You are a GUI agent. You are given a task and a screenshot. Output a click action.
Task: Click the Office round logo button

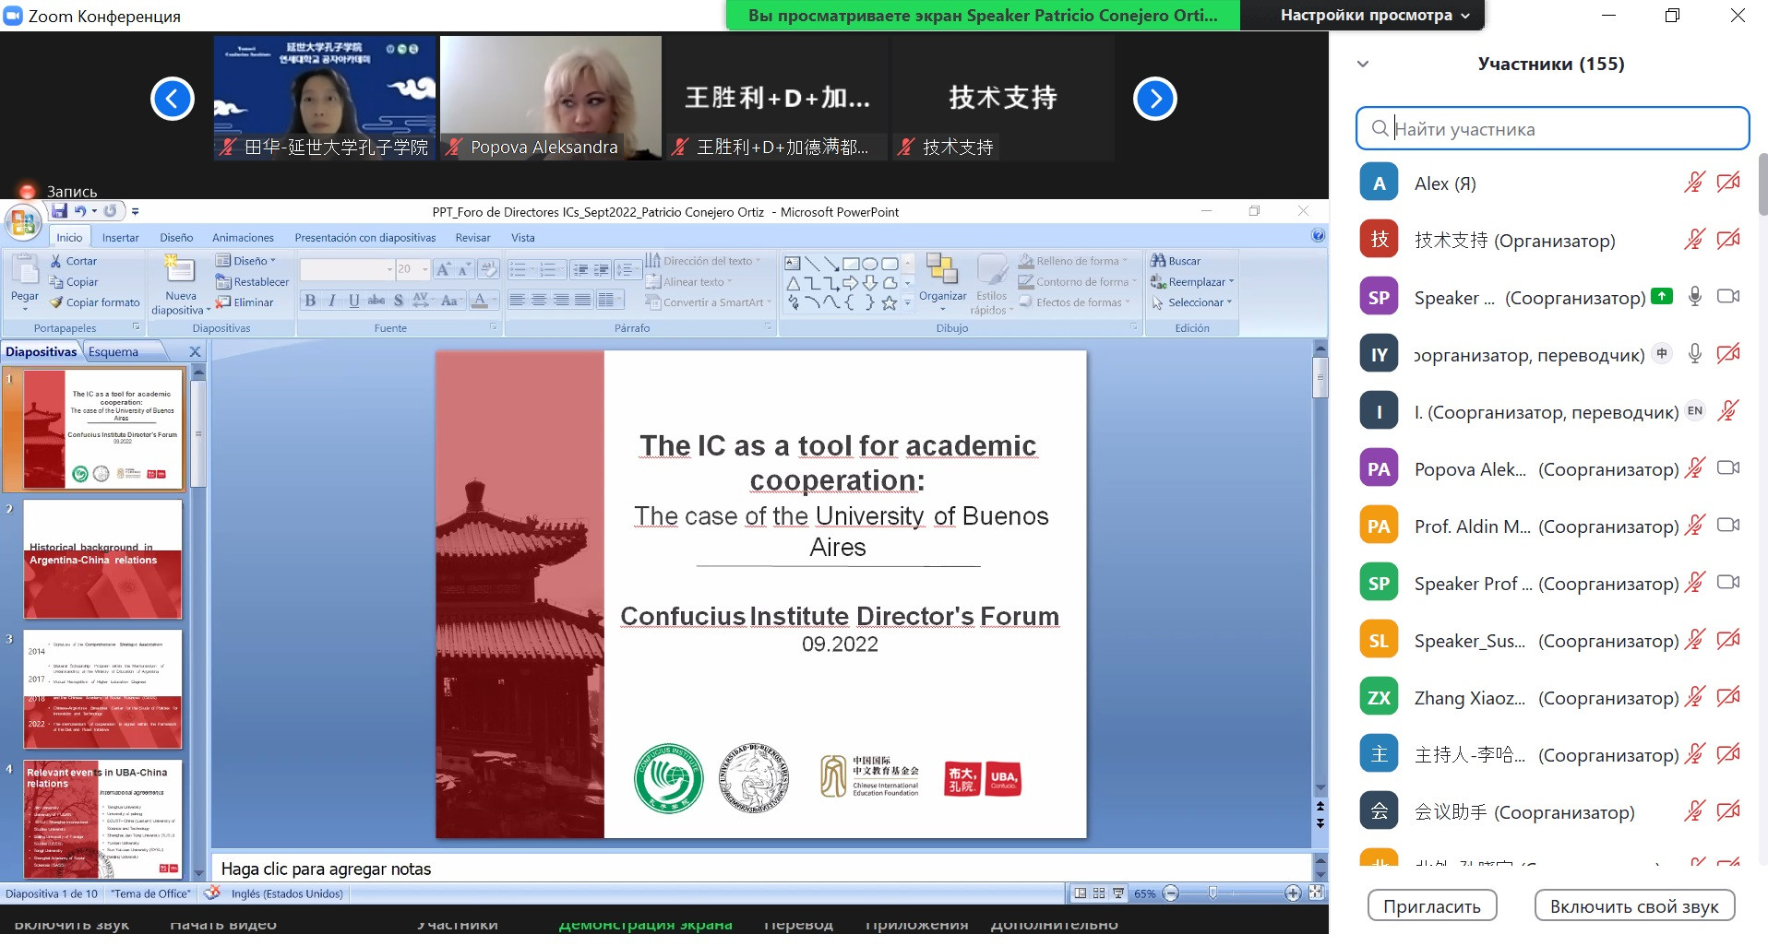22,223
